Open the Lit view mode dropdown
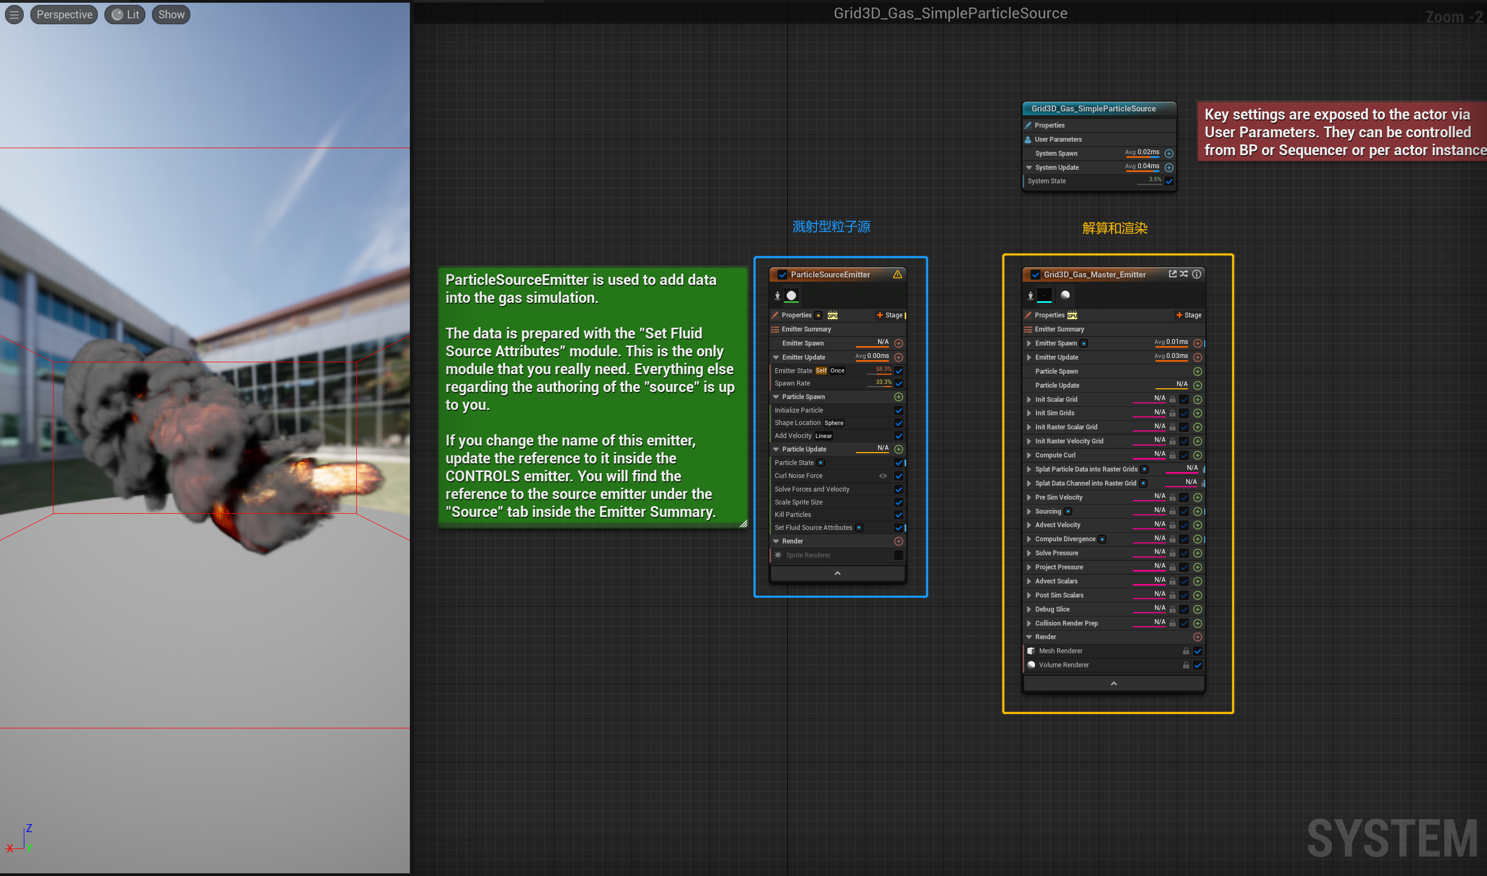The image size is (1487, 876). tap(125, 15)
